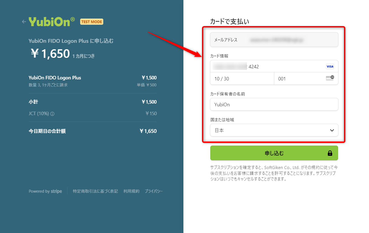This screenshot has height=233, width=369.
Task: Click the cardholder name field YubiOn
Action: coord(274,104)
